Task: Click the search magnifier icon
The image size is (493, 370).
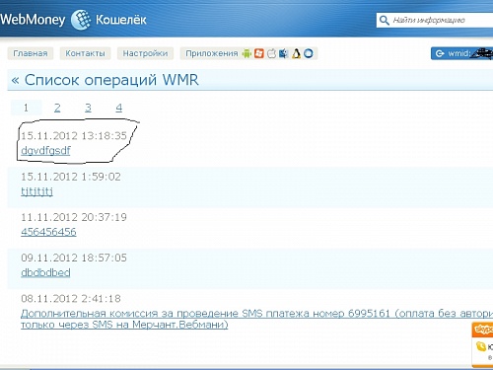Action: point(384,20)
